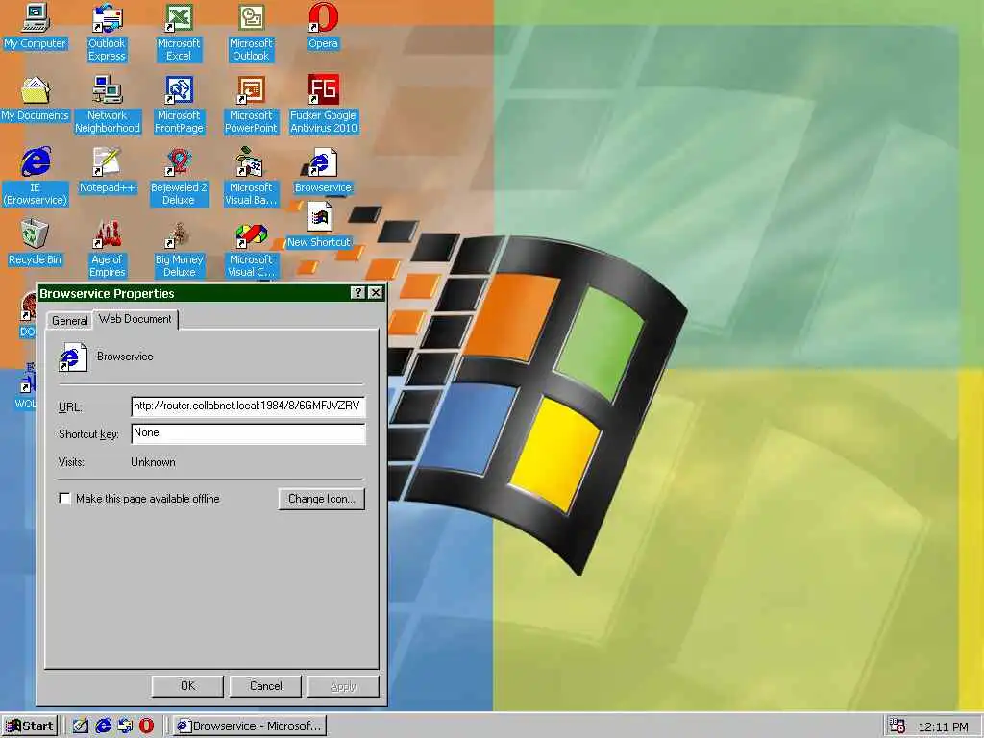Click Show Desktop in Quick Launch

click(x=80, y=726)
